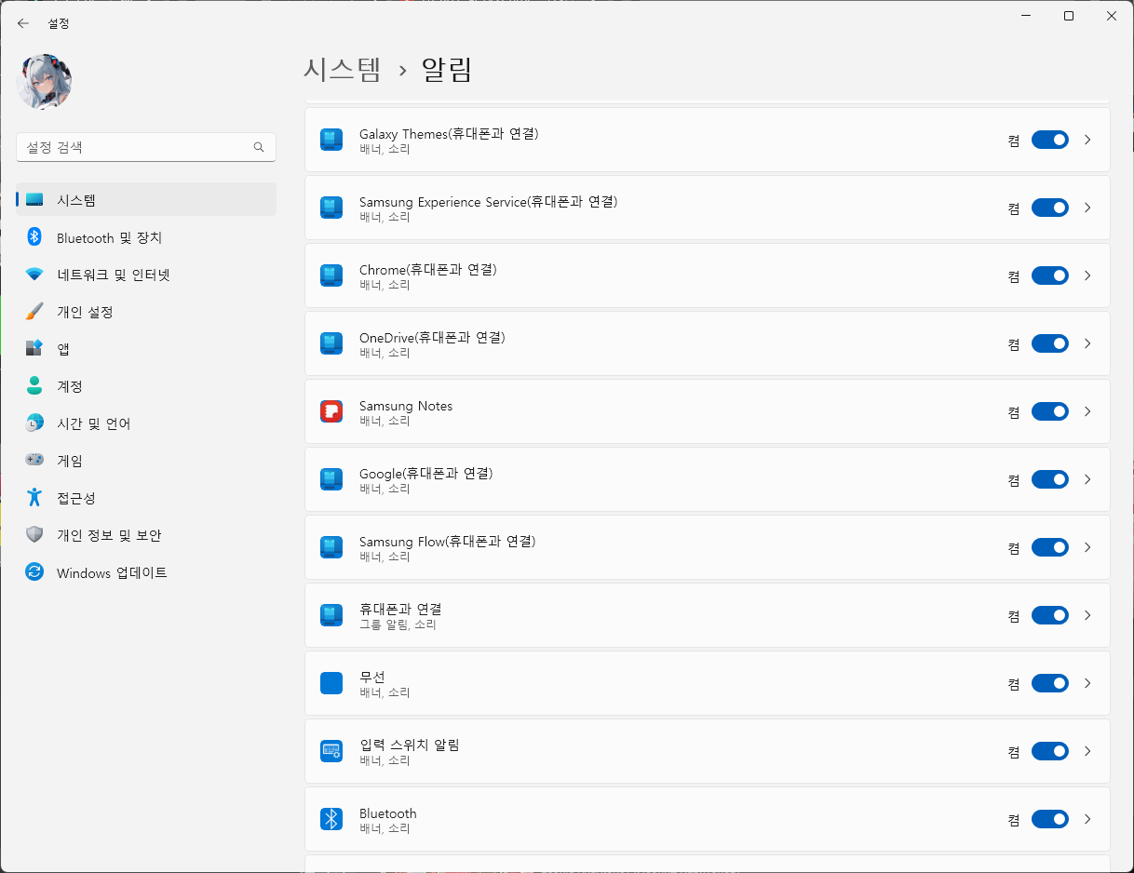Click the 게임 controller icon

pos(34,460)
